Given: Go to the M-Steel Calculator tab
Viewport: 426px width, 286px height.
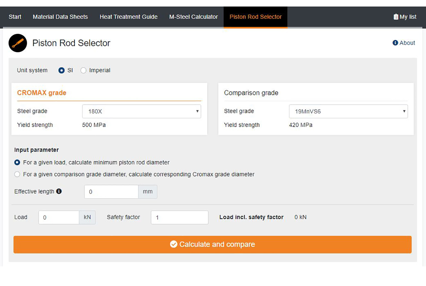Looking at the screenshot, I should [193, 17].
